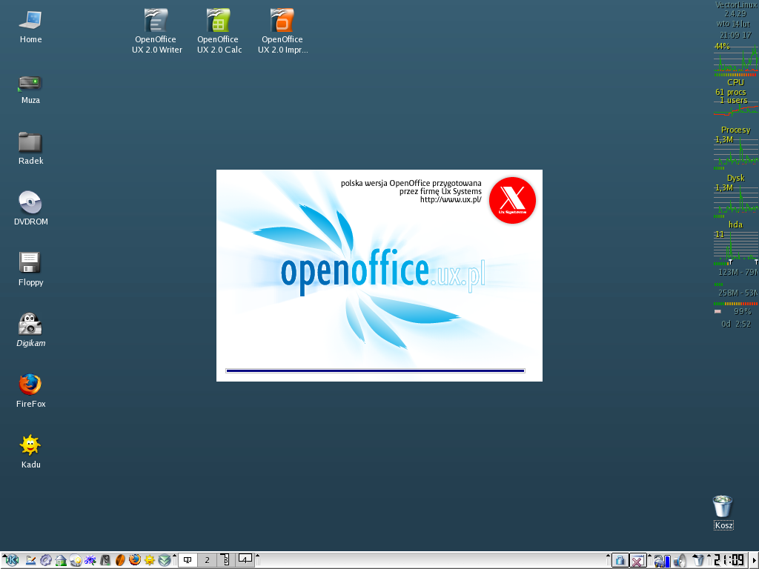Click the purple flower icon in panel

click(x=90, y=560)
